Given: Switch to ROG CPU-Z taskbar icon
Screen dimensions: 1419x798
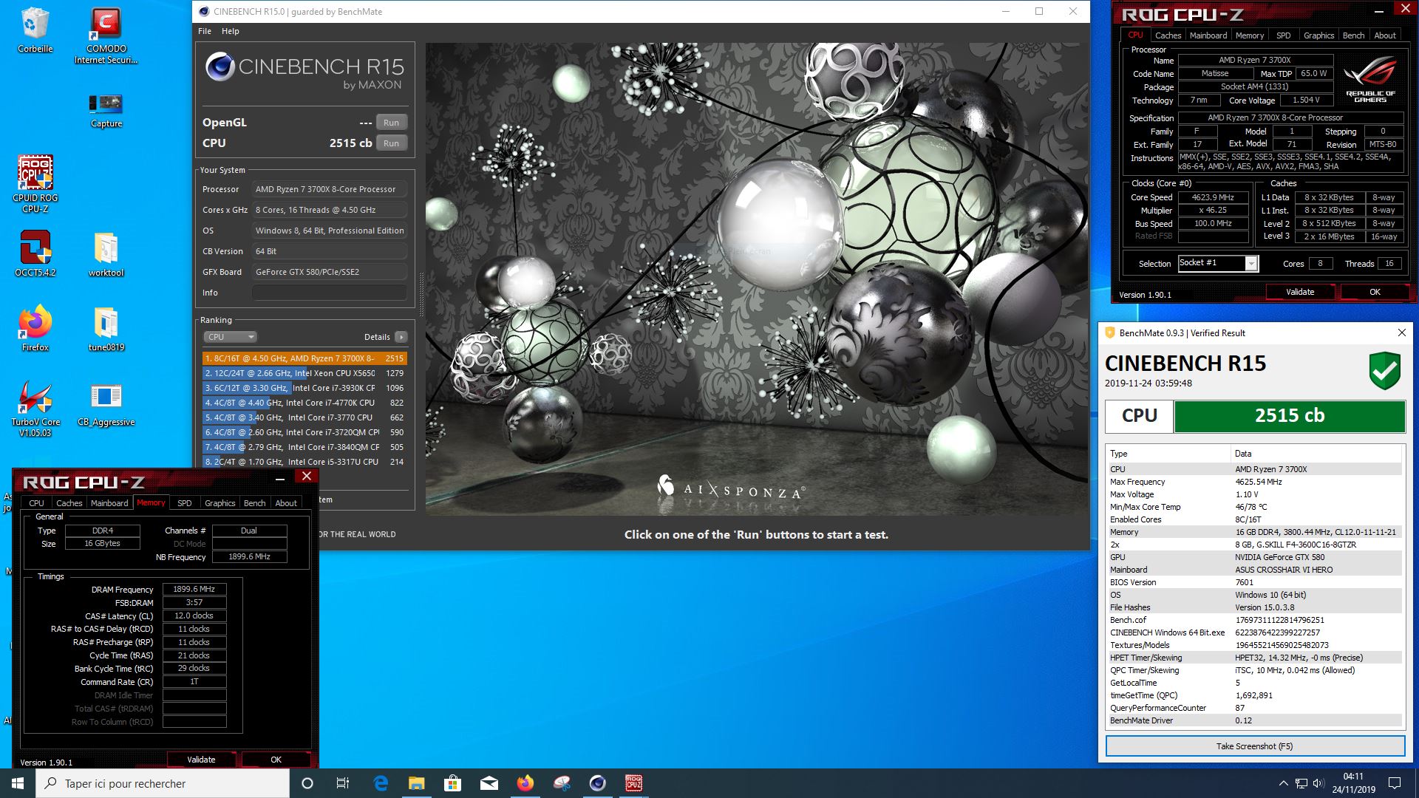Looking at the screenshot, I should 633,783.
